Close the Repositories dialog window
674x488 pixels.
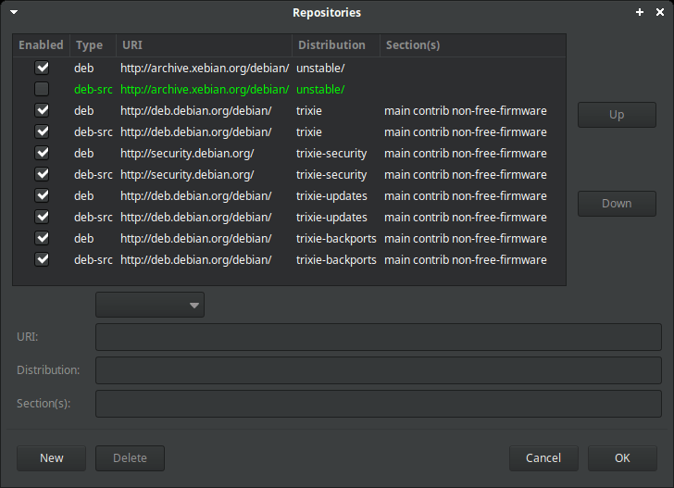[659, 13]
